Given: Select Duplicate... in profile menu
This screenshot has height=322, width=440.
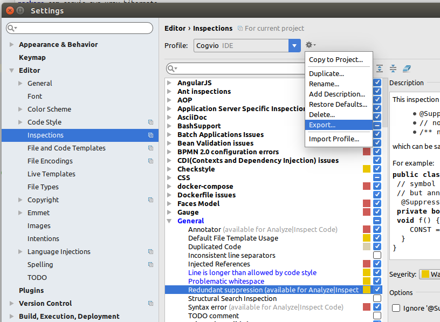Looking at the screenshot, I should tap(339, 73).
